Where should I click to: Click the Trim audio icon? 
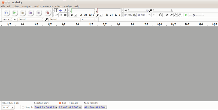click(139, 15)
